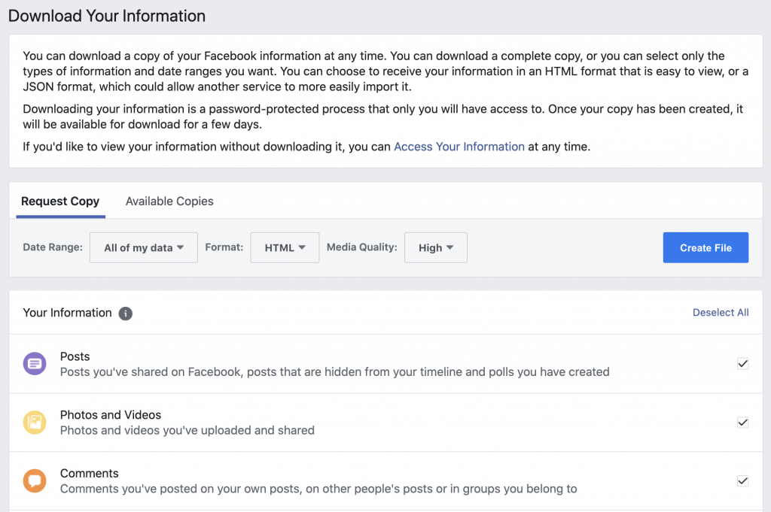Click the Deselect All link

[721, 313]
